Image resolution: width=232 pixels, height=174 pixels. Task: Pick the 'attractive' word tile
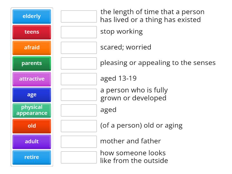(32, 79)
